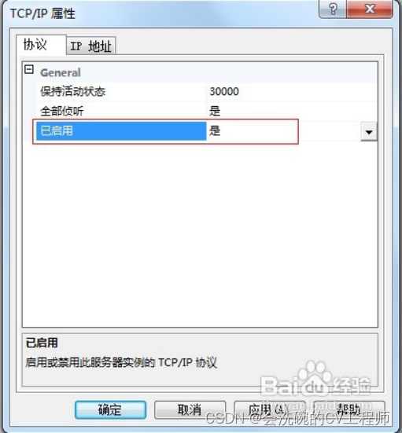Image resolution: width=402 pixels, height=433 pixels.
Task: Click the General category header
Action: pos(61,73)
